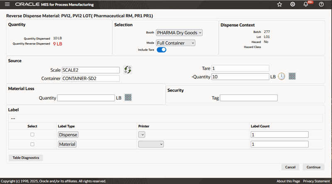This screenshot has height=184, width=332.
Task: Open the Printer dropdown for Dispense label
Action: (142, 135)
